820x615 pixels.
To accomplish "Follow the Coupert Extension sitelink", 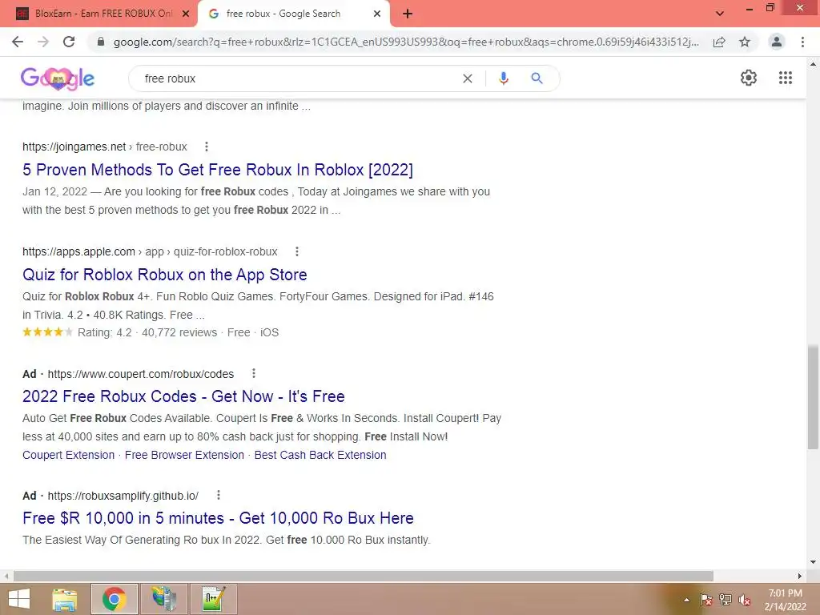I will point(69,455).
